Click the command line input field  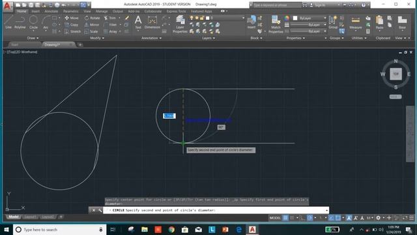(216, 210)
